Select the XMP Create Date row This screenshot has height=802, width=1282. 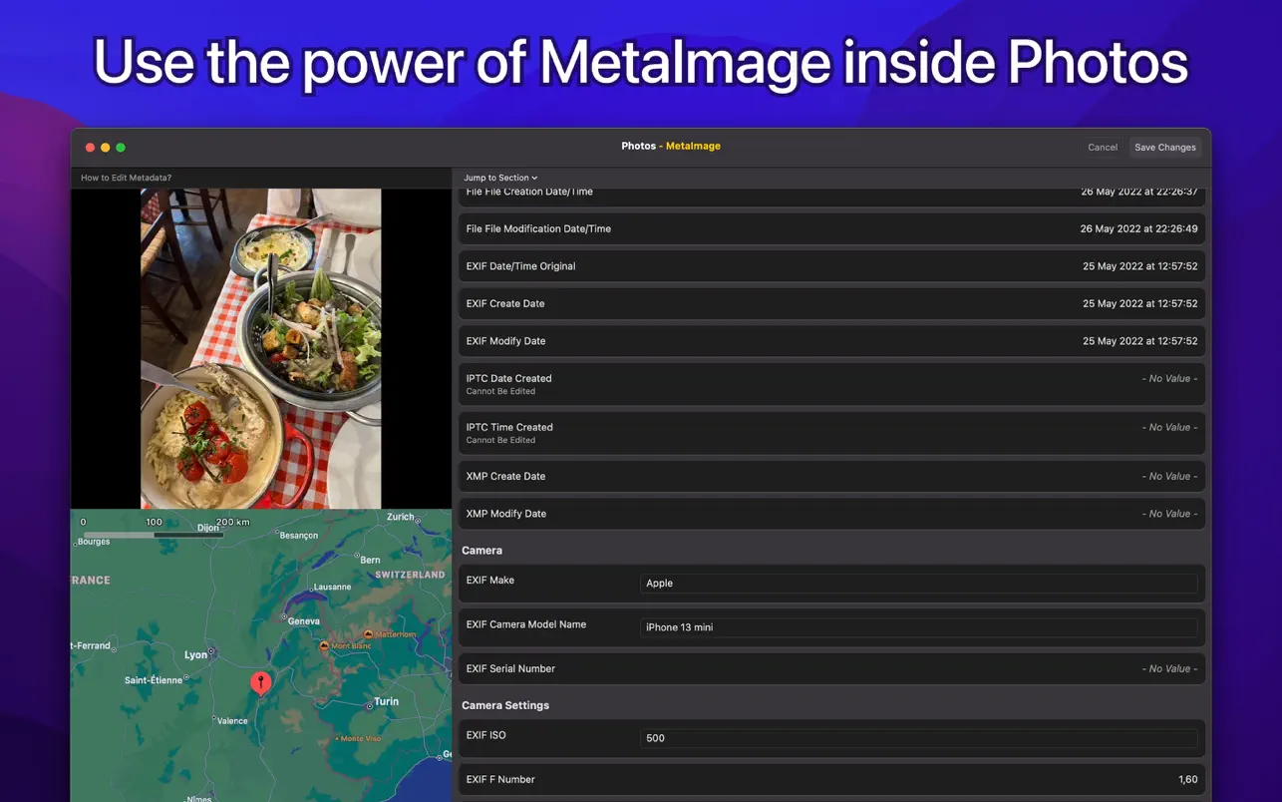pos(831,476)
